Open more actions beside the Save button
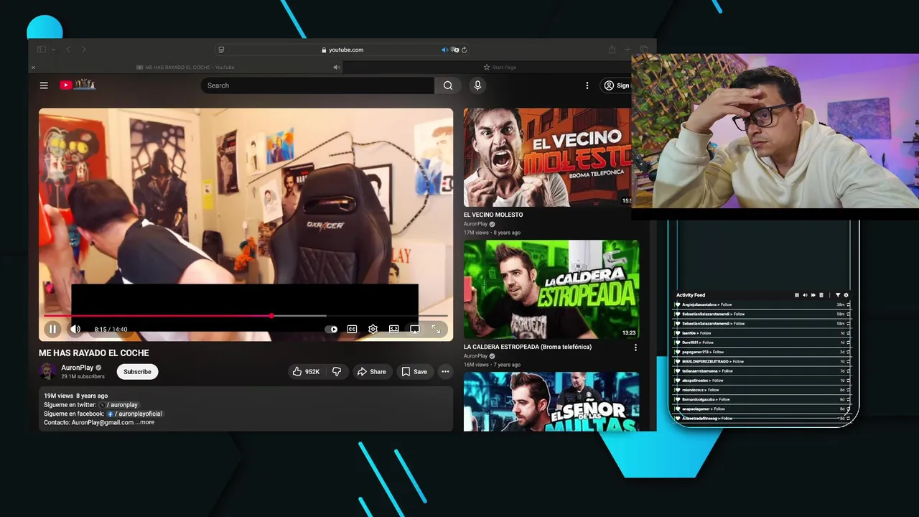919x517 pixels. point(445,371)
